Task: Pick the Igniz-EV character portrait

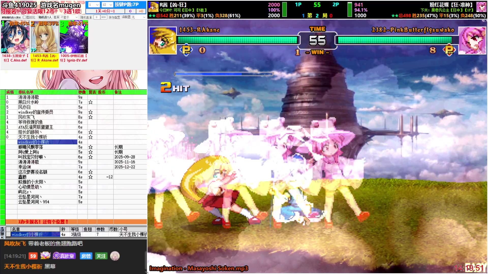Action: [x=74, y=37]
